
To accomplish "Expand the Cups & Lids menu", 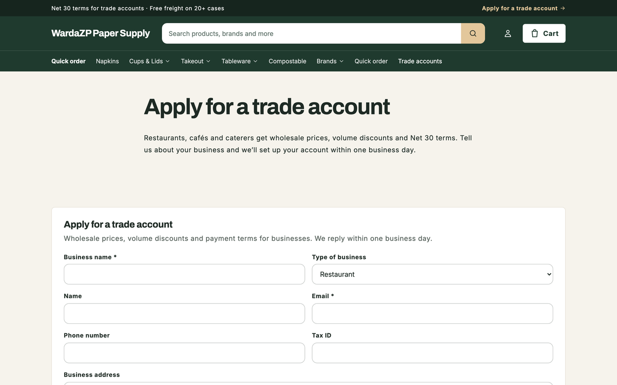I will coord(150,61).
